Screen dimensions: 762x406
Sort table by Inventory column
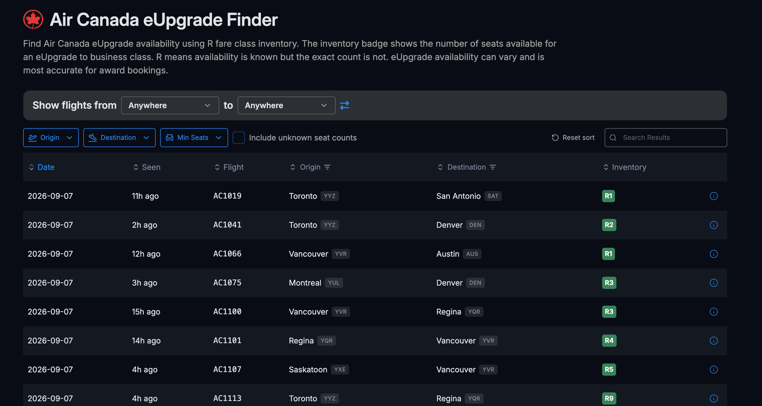click(x=625, y=167)
